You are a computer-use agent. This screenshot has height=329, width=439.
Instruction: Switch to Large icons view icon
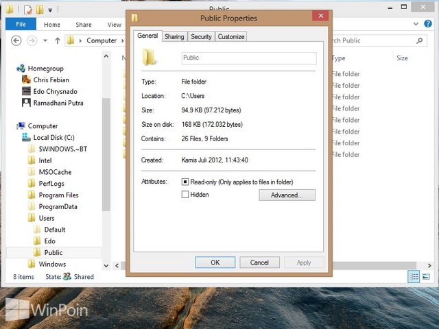426,277
